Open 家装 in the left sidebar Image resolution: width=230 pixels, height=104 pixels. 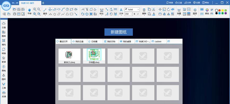pos(4,60)
